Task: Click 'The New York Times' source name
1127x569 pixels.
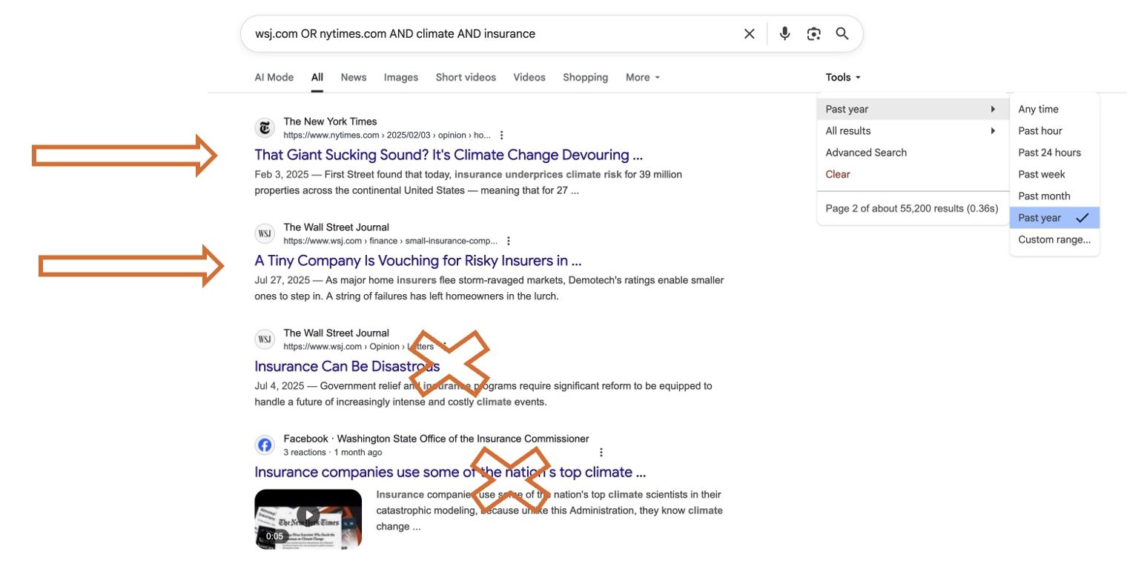Action: tap(330, 122)
